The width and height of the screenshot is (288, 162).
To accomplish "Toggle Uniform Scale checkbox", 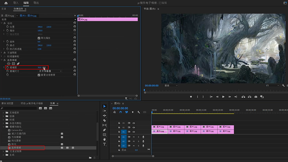I will (39, 38).
